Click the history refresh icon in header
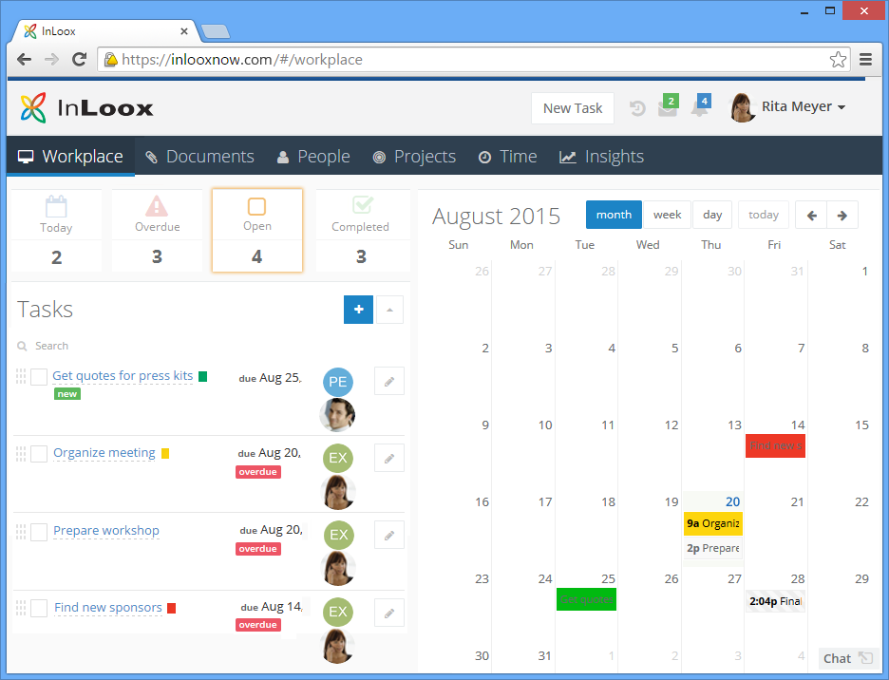 [x=637, y=108]
